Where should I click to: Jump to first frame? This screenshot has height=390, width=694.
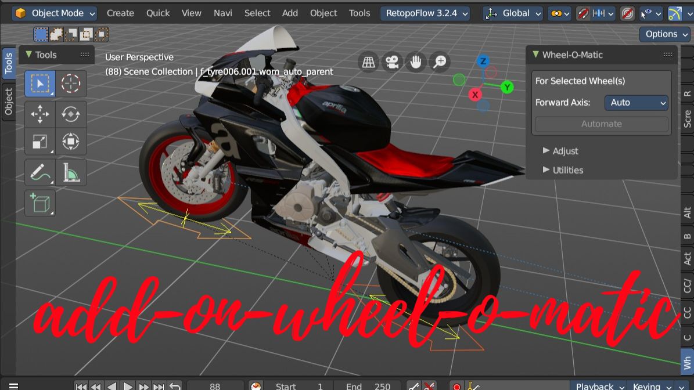pos(81,387)
